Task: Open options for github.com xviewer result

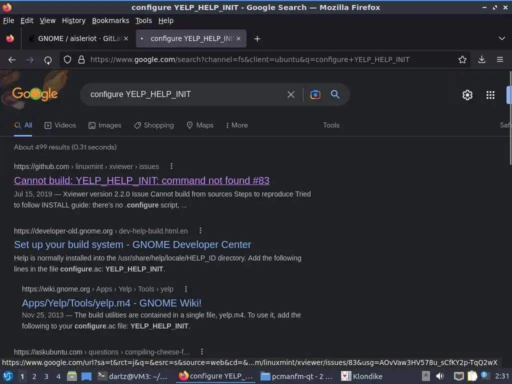Action: pos(171,166)
